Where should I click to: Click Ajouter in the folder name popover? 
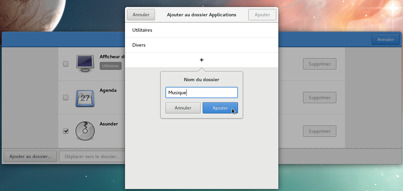click(x=220, y=108)
